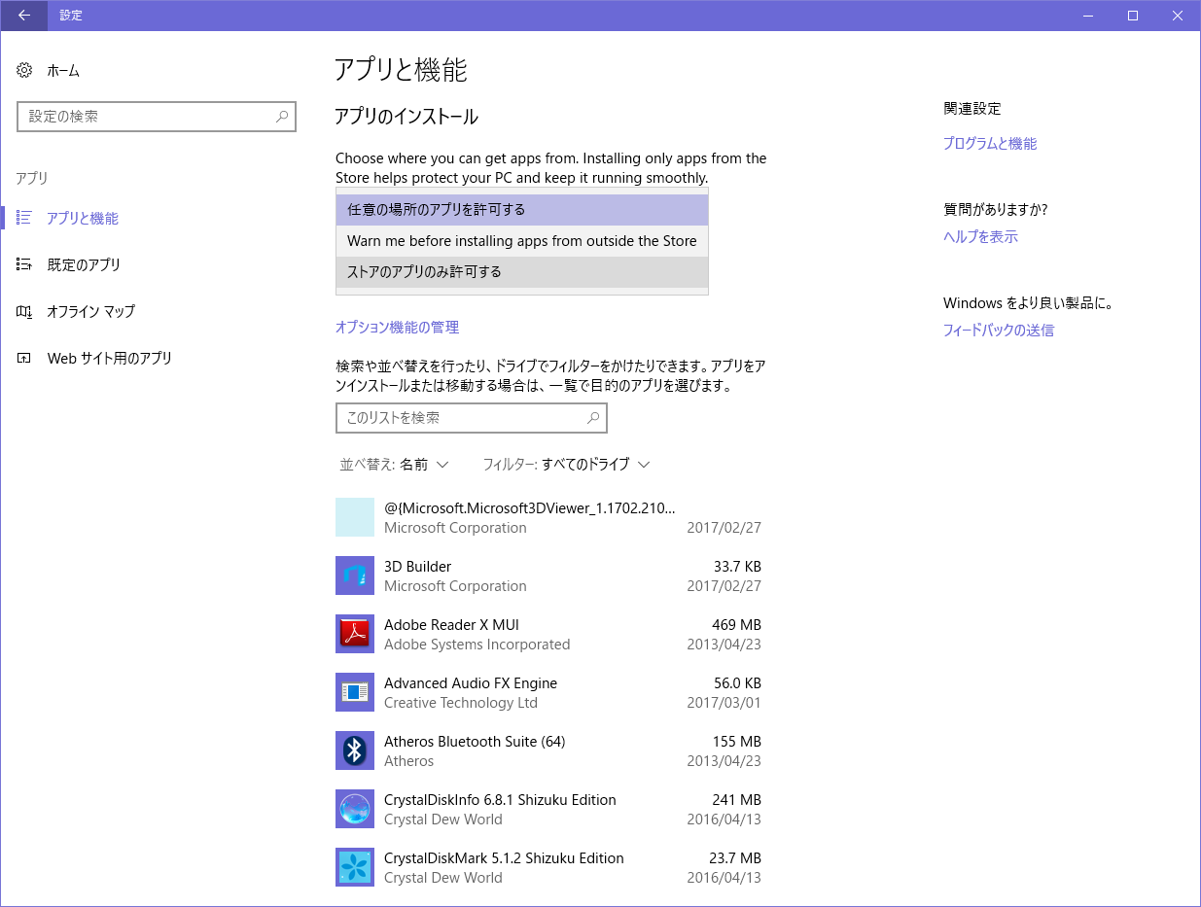Select CrystalDiskInfo 6.8.1 Shizuku Edition entry
1201x907 pixels.
(x=548, y=809)
